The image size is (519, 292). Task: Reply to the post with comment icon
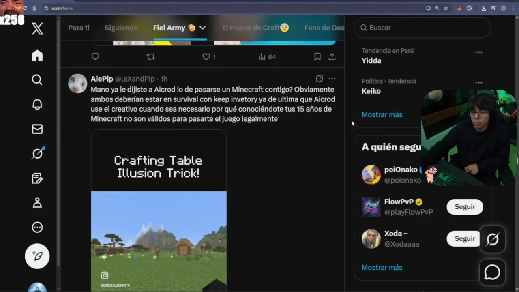[x=95, y=57]
